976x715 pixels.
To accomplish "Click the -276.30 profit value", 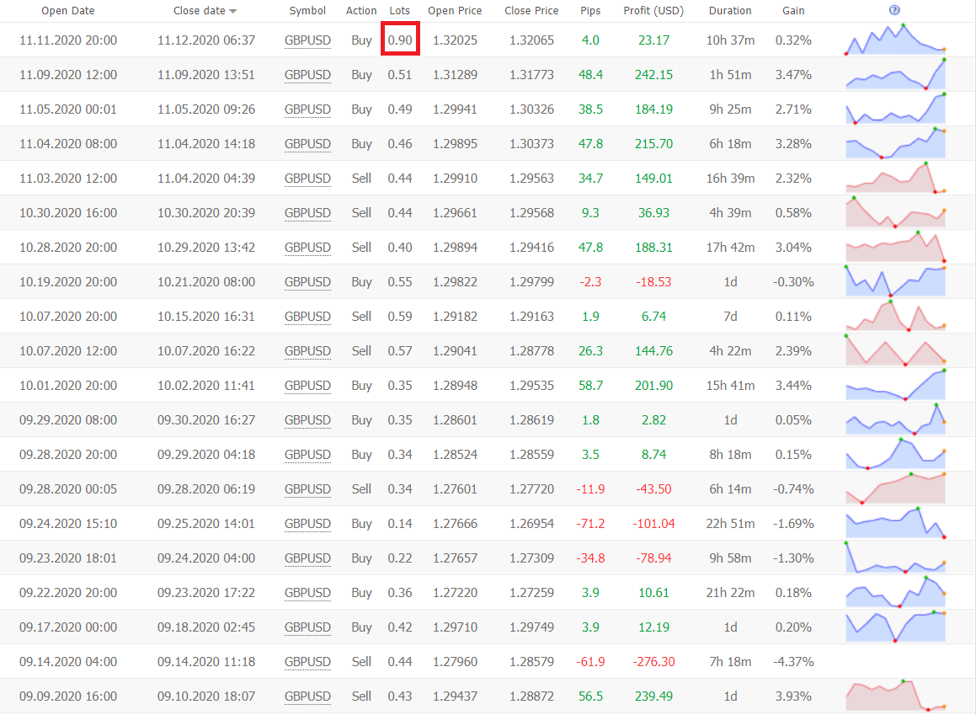I will click(x=654, y=662).
